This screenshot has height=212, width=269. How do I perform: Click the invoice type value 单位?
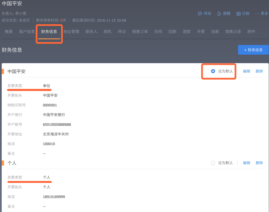[x=47, y=86]
